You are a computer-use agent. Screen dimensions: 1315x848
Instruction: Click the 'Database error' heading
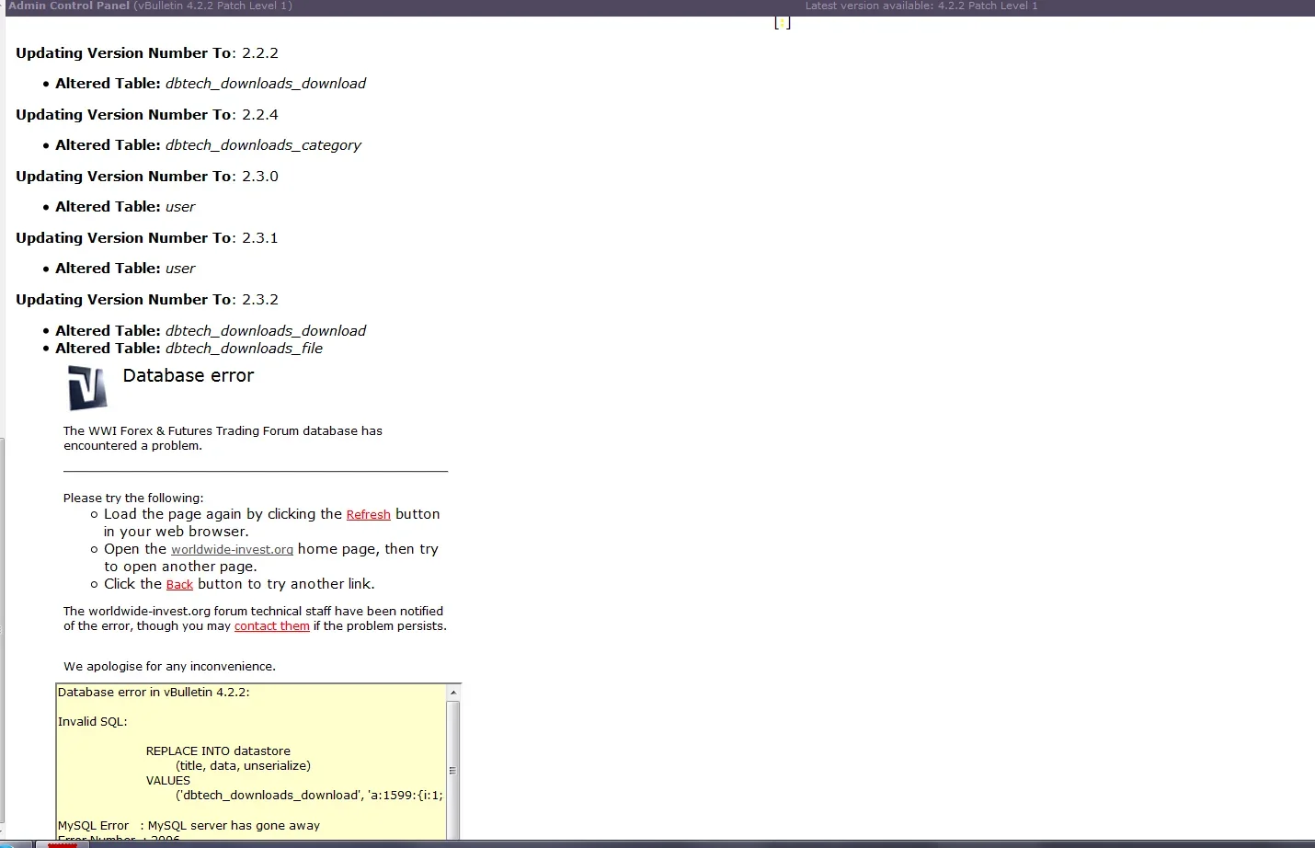pos(189,376)
